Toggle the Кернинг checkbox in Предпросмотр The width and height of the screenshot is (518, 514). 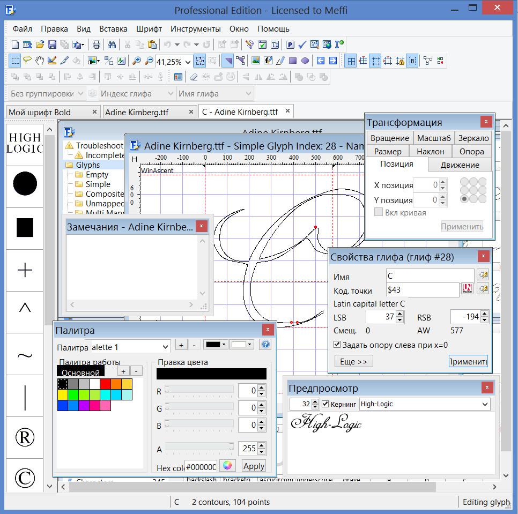pos(325,404)
